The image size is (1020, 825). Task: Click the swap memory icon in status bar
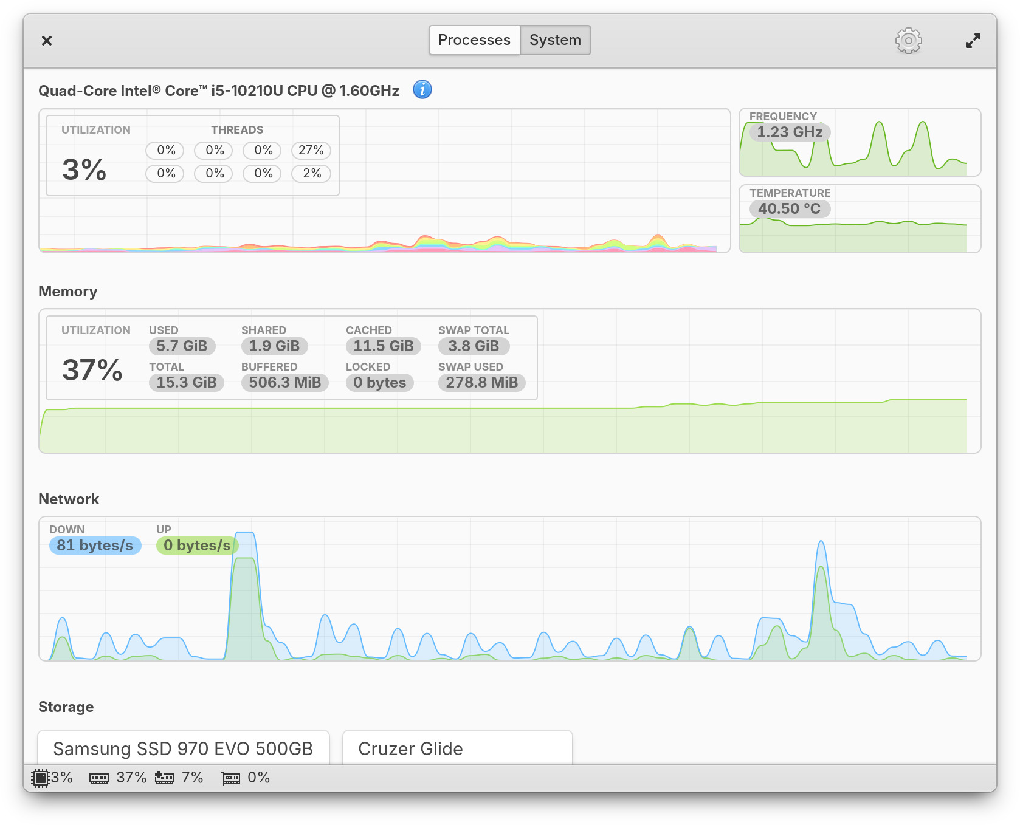pos(165,778)
